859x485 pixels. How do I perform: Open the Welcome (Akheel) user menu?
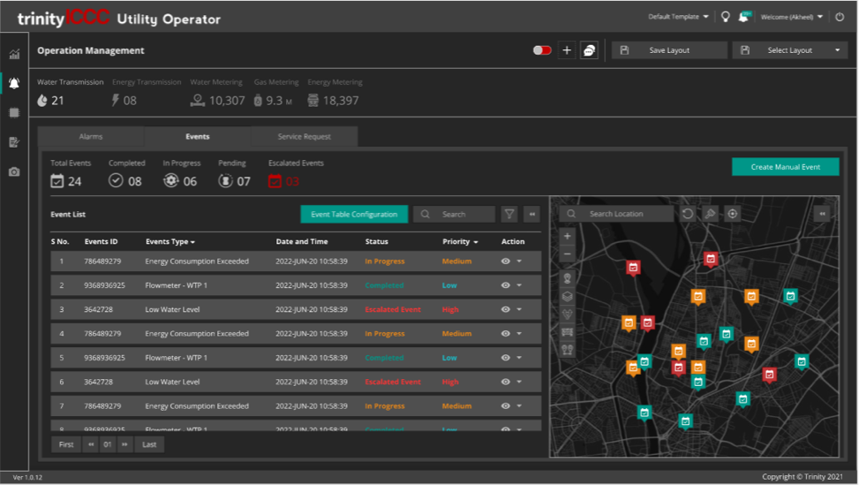tap(792, 17)
